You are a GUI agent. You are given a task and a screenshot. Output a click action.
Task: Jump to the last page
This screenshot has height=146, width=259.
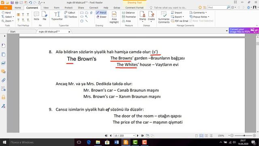point(142,136)
